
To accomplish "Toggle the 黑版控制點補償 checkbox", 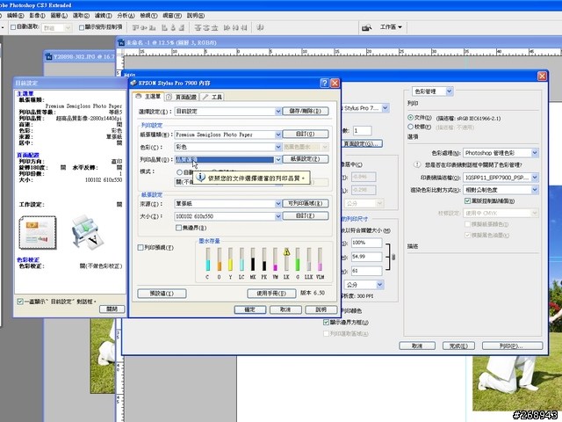I will (x=467, y=201).
